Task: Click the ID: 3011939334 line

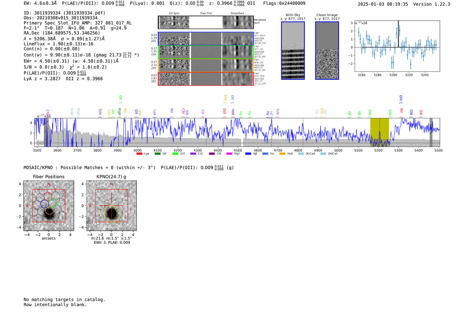Action: pyautogui.click(x=64, y=13)
